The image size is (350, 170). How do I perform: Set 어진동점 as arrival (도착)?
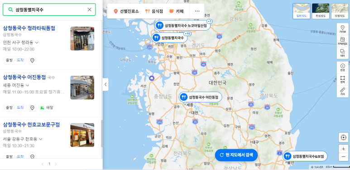tap(20, 108)
